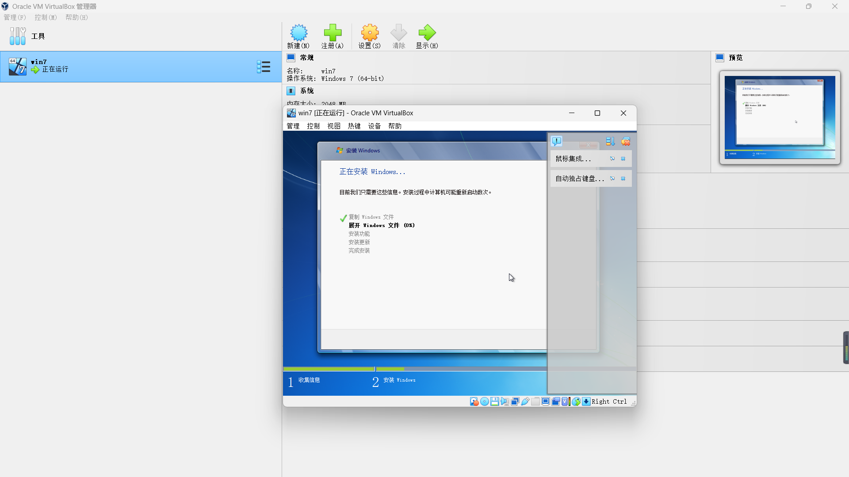The image size is (849, 477).
Task: Click the mouse integration status icon
Action: (576, 401)
